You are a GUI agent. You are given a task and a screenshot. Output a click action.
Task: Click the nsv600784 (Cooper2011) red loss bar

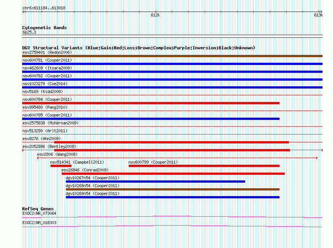(151, 103)
